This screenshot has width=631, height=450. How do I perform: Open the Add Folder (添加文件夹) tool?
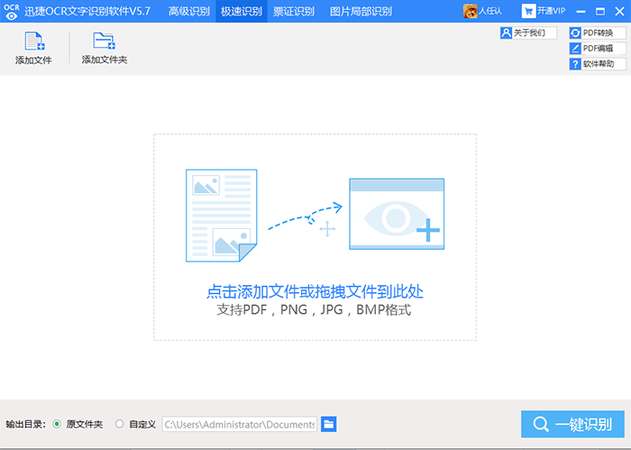[x=105, y=49]
